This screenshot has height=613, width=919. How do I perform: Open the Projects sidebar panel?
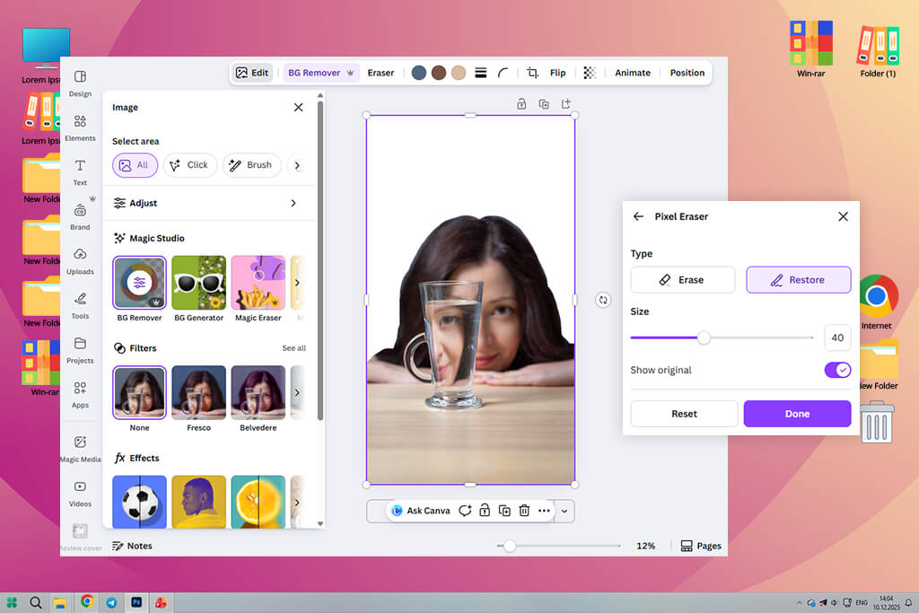pyautogui.click(x=80, y=350)
